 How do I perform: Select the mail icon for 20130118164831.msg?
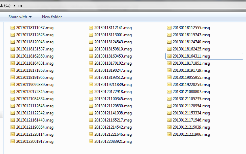click(x=13, y=63)
